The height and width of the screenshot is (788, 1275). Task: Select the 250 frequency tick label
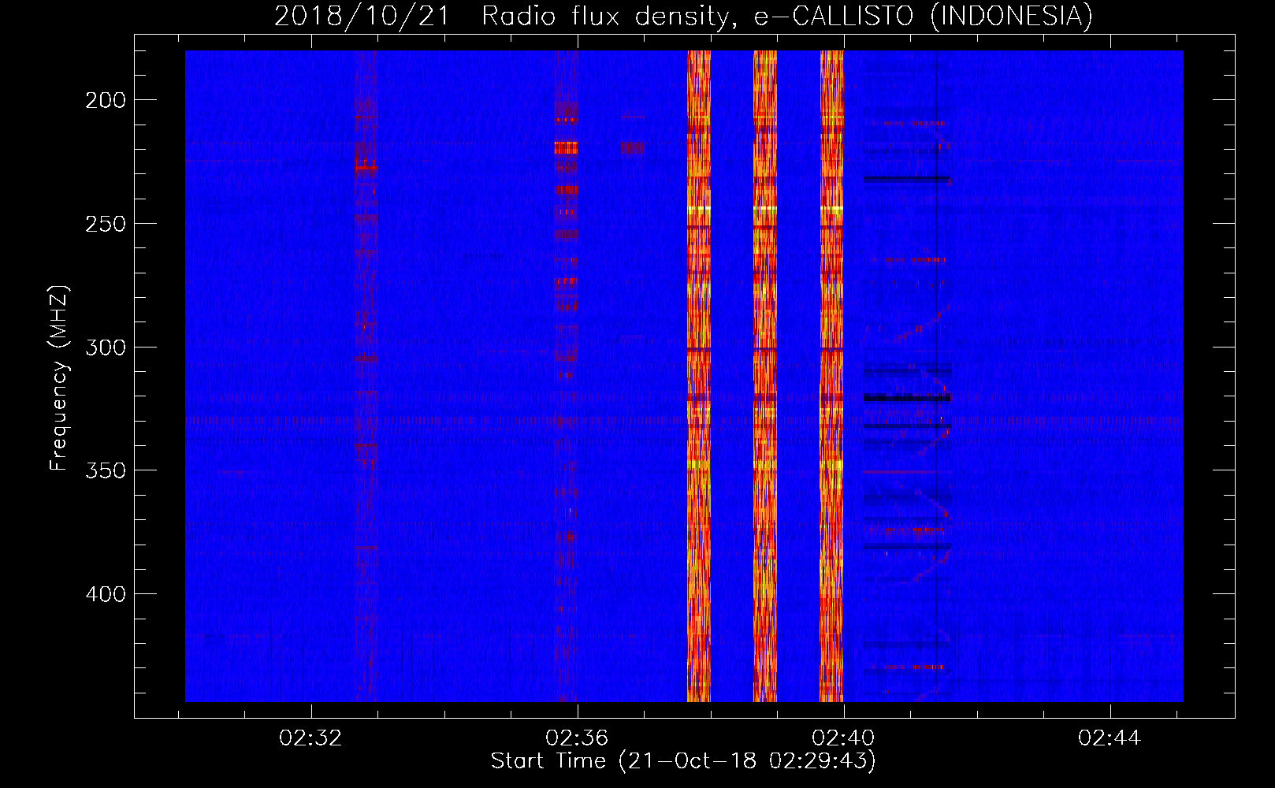[x=106, y=224]
